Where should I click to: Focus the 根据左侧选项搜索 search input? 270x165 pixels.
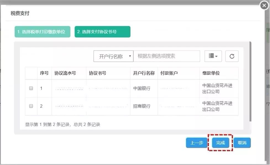pyautogui.click(x=167, y=56)
